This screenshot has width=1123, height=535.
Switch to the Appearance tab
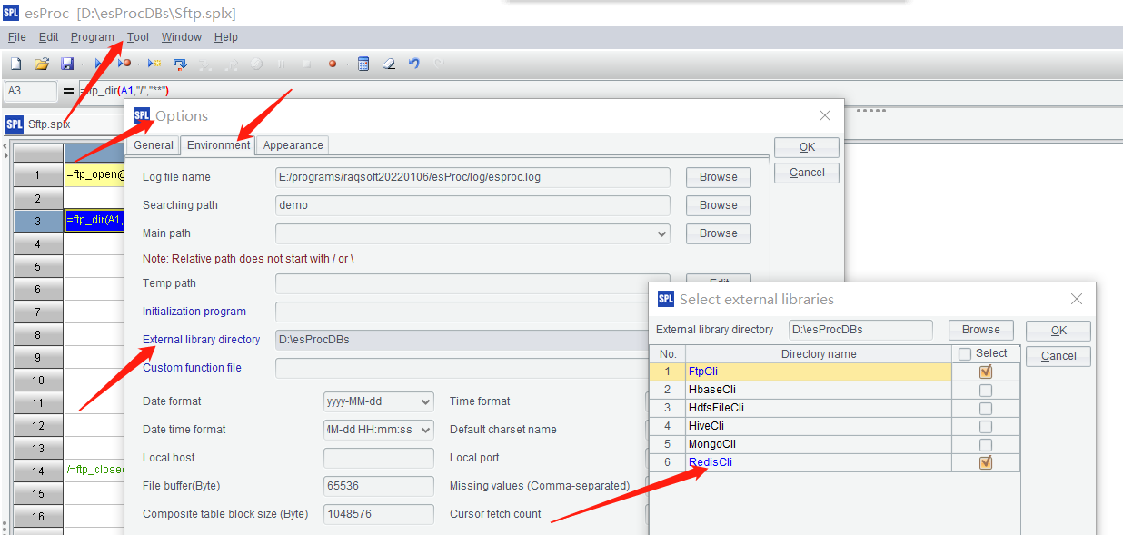point(293,145)
